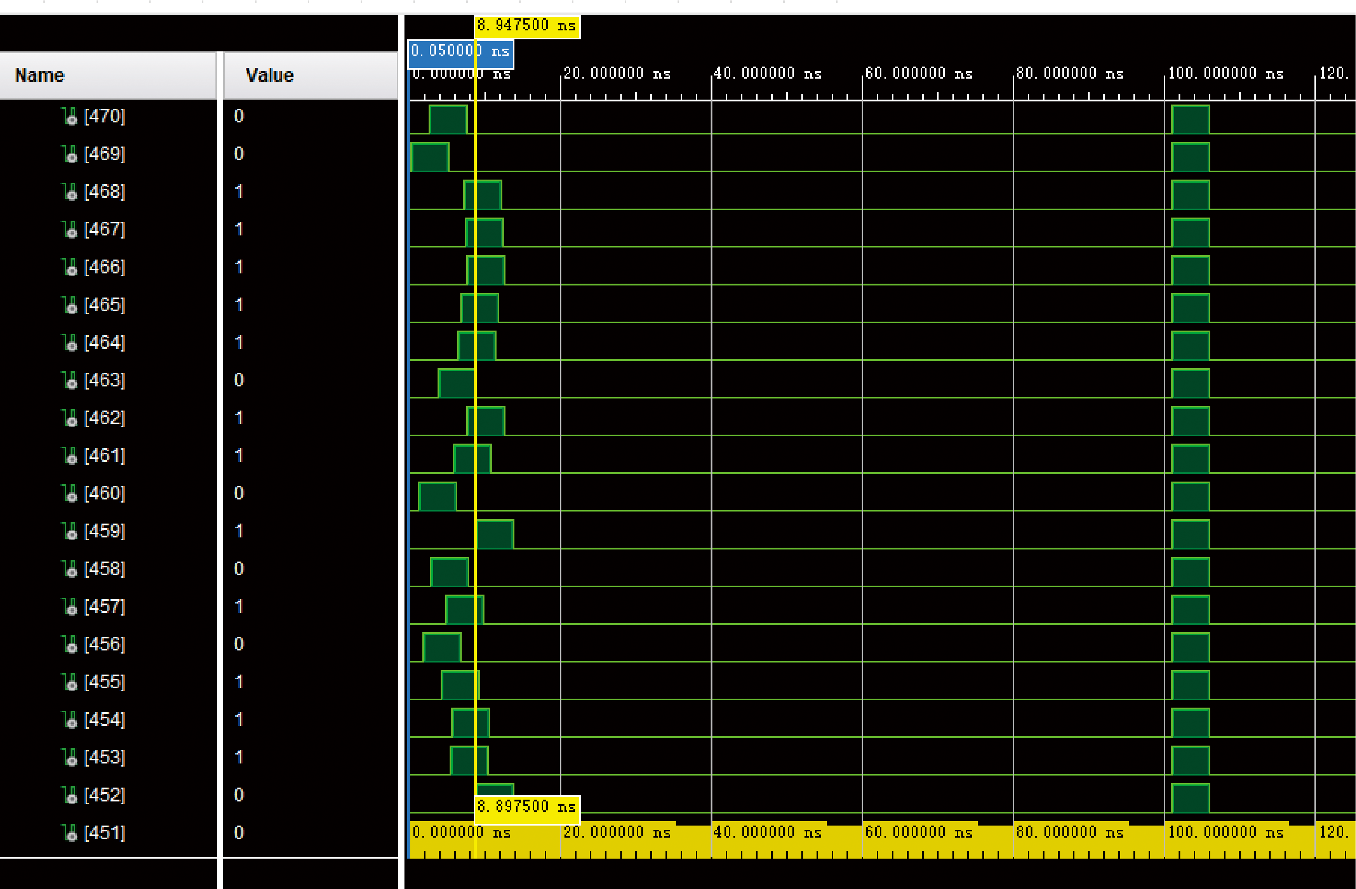The height and width of the screenshot is (889, 1356).
Task: Click the 40.000000 ns tick on top ruler
Action: (x=767, y=73)
